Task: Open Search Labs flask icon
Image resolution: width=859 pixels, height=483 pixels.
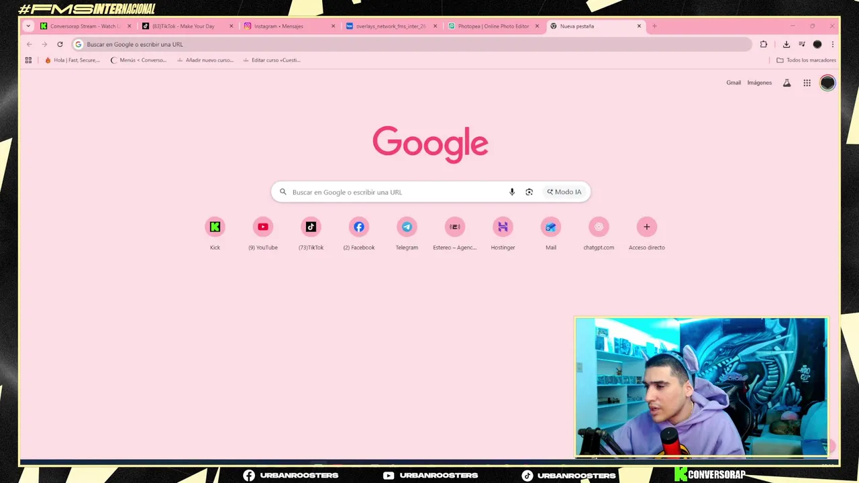Action: click(787, 83)
